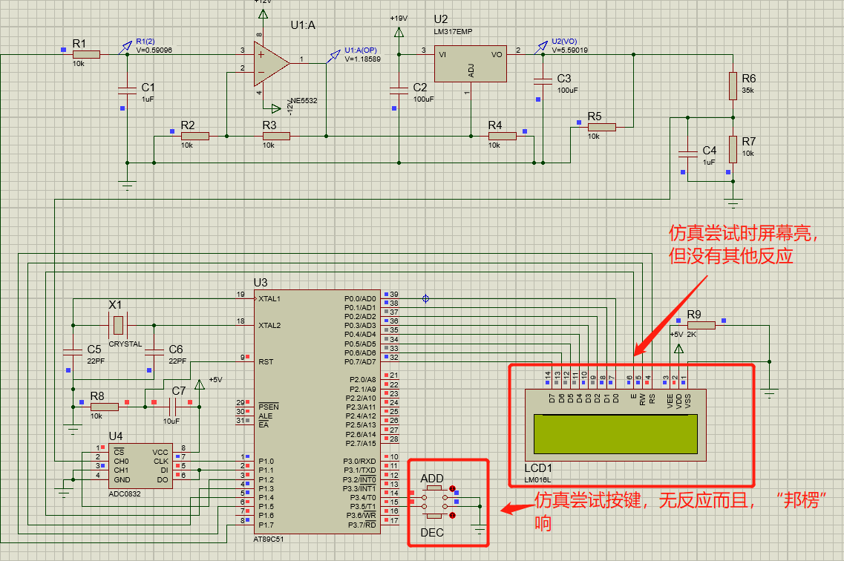
Task: Click the probe reading V=1.18589
Action: 363,59
